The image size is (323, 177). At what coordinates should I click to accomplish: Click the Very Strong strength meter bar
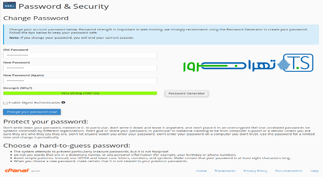coord(80,93)
